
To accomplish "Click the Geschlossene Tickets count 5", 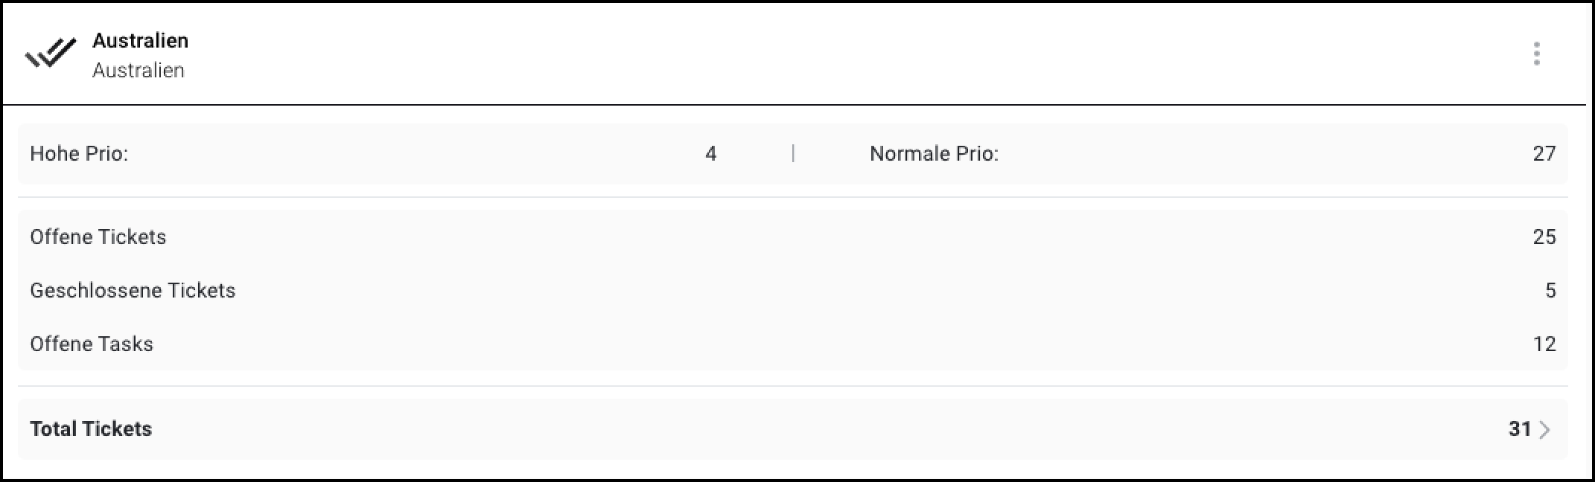I will tap(1550, 291).
